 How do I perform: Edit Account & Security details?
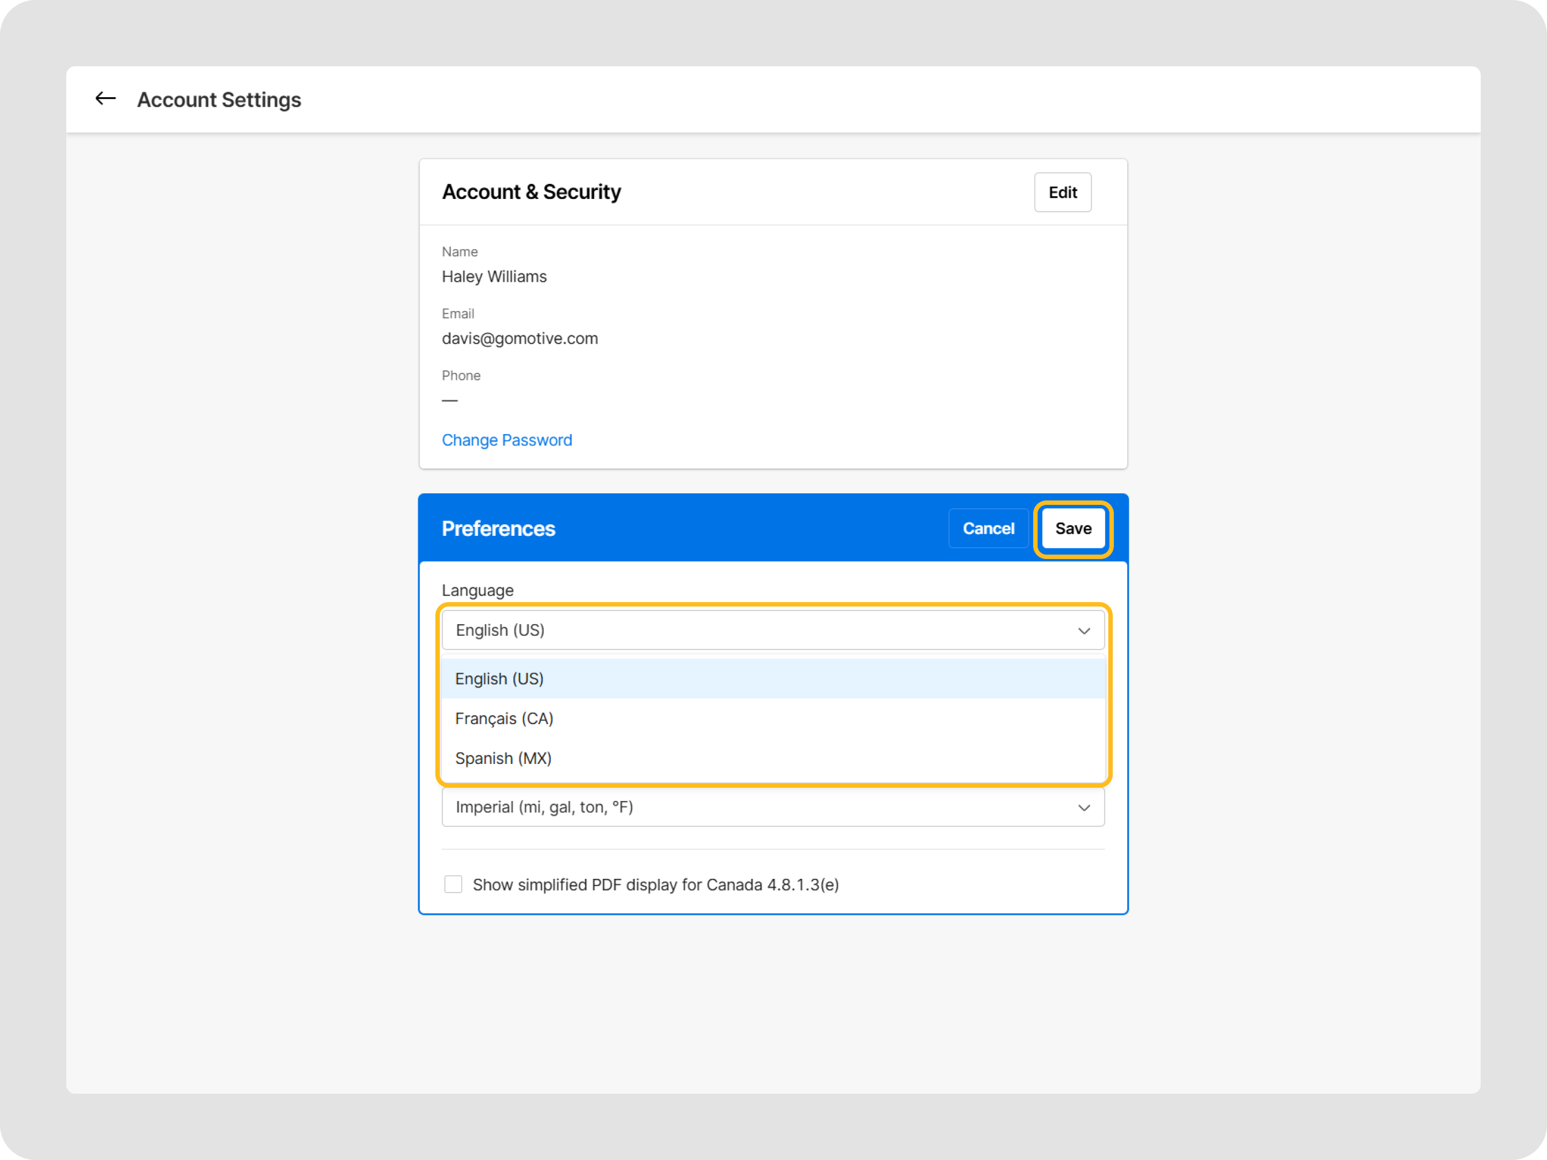pos(1062,192)
